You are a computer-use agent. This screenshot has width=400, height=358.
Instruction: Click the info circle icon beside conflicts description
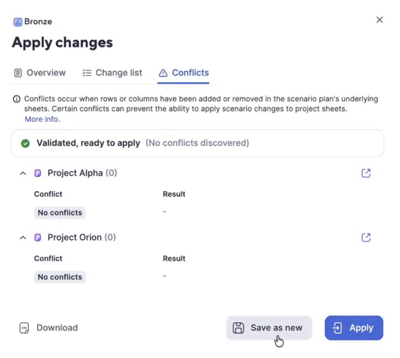[16, 99]
